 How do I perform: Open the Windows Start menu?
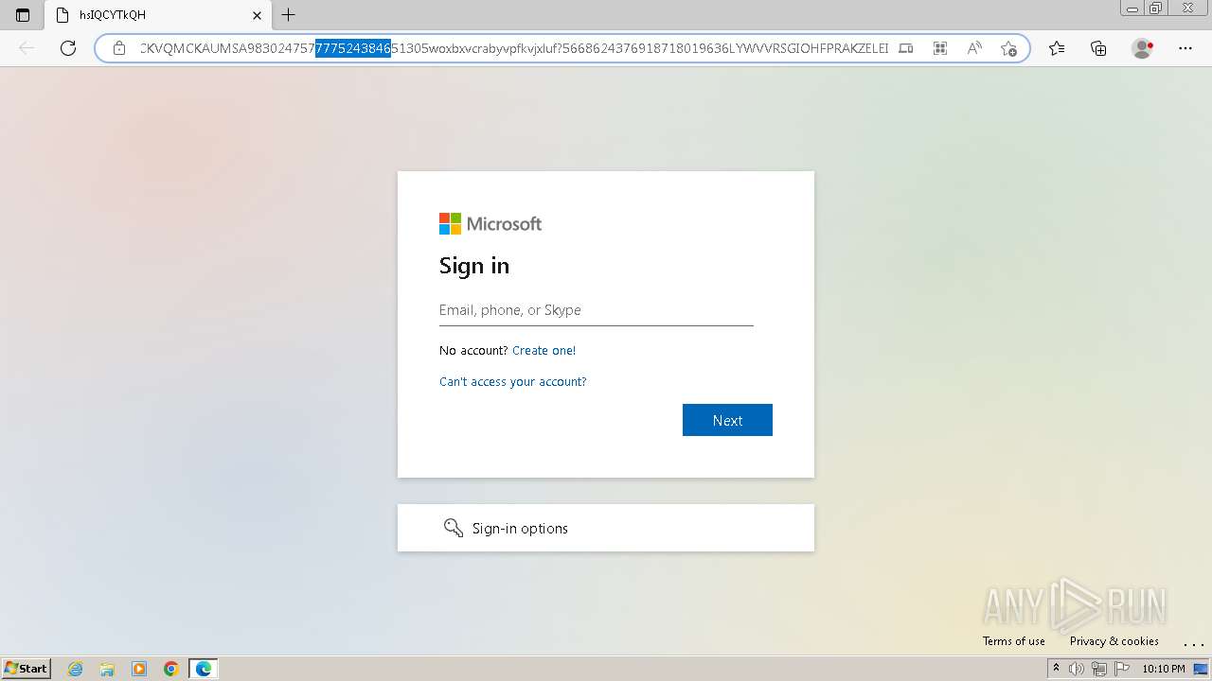point(27,669)
